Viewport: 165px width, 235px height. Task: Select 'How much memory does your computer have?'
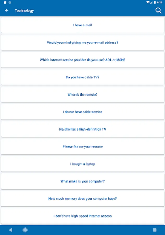(x=82, y=199)
